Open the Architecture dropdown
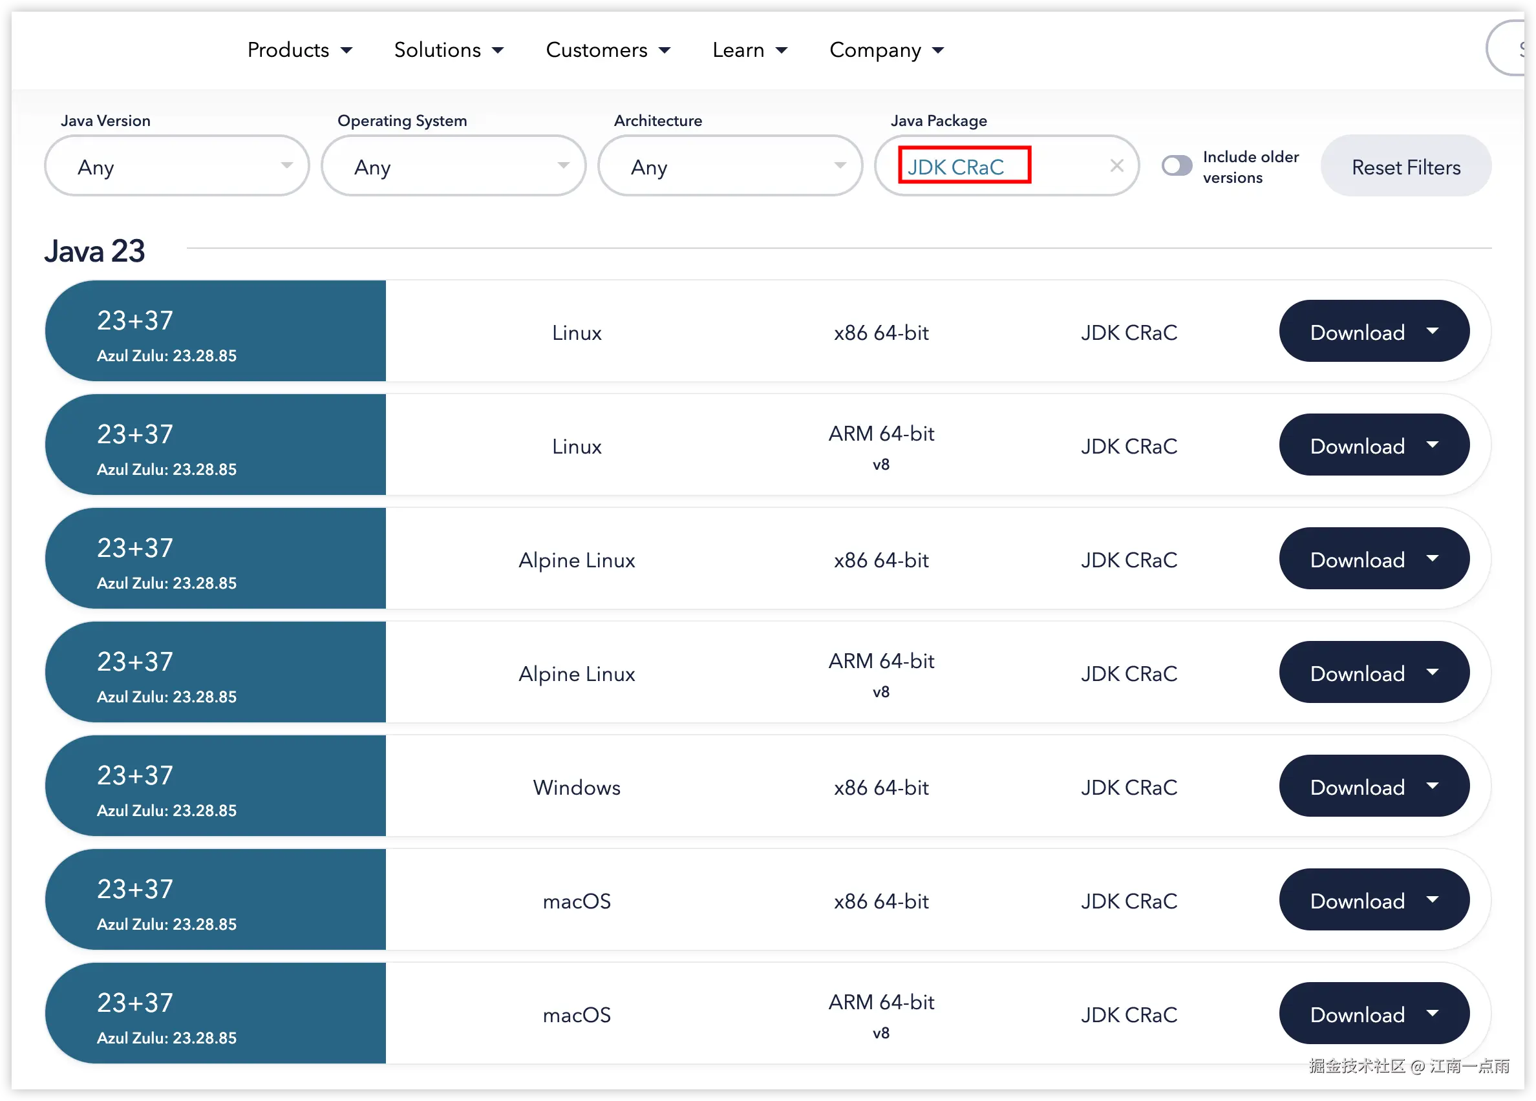 pos(729,167)
